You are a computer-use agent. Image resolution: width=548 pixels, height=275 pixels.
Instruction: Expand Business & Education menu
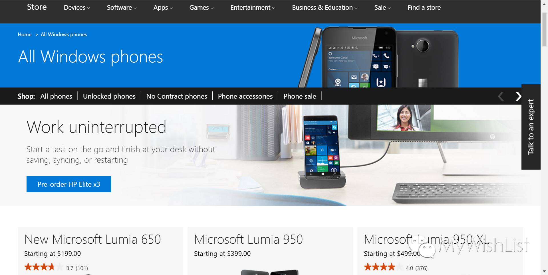(x=325, y=8)
